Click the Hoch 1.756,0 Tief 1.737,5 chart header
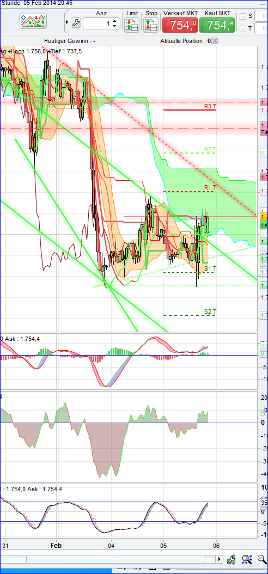 pyautogui.click(x=41, y=51)
